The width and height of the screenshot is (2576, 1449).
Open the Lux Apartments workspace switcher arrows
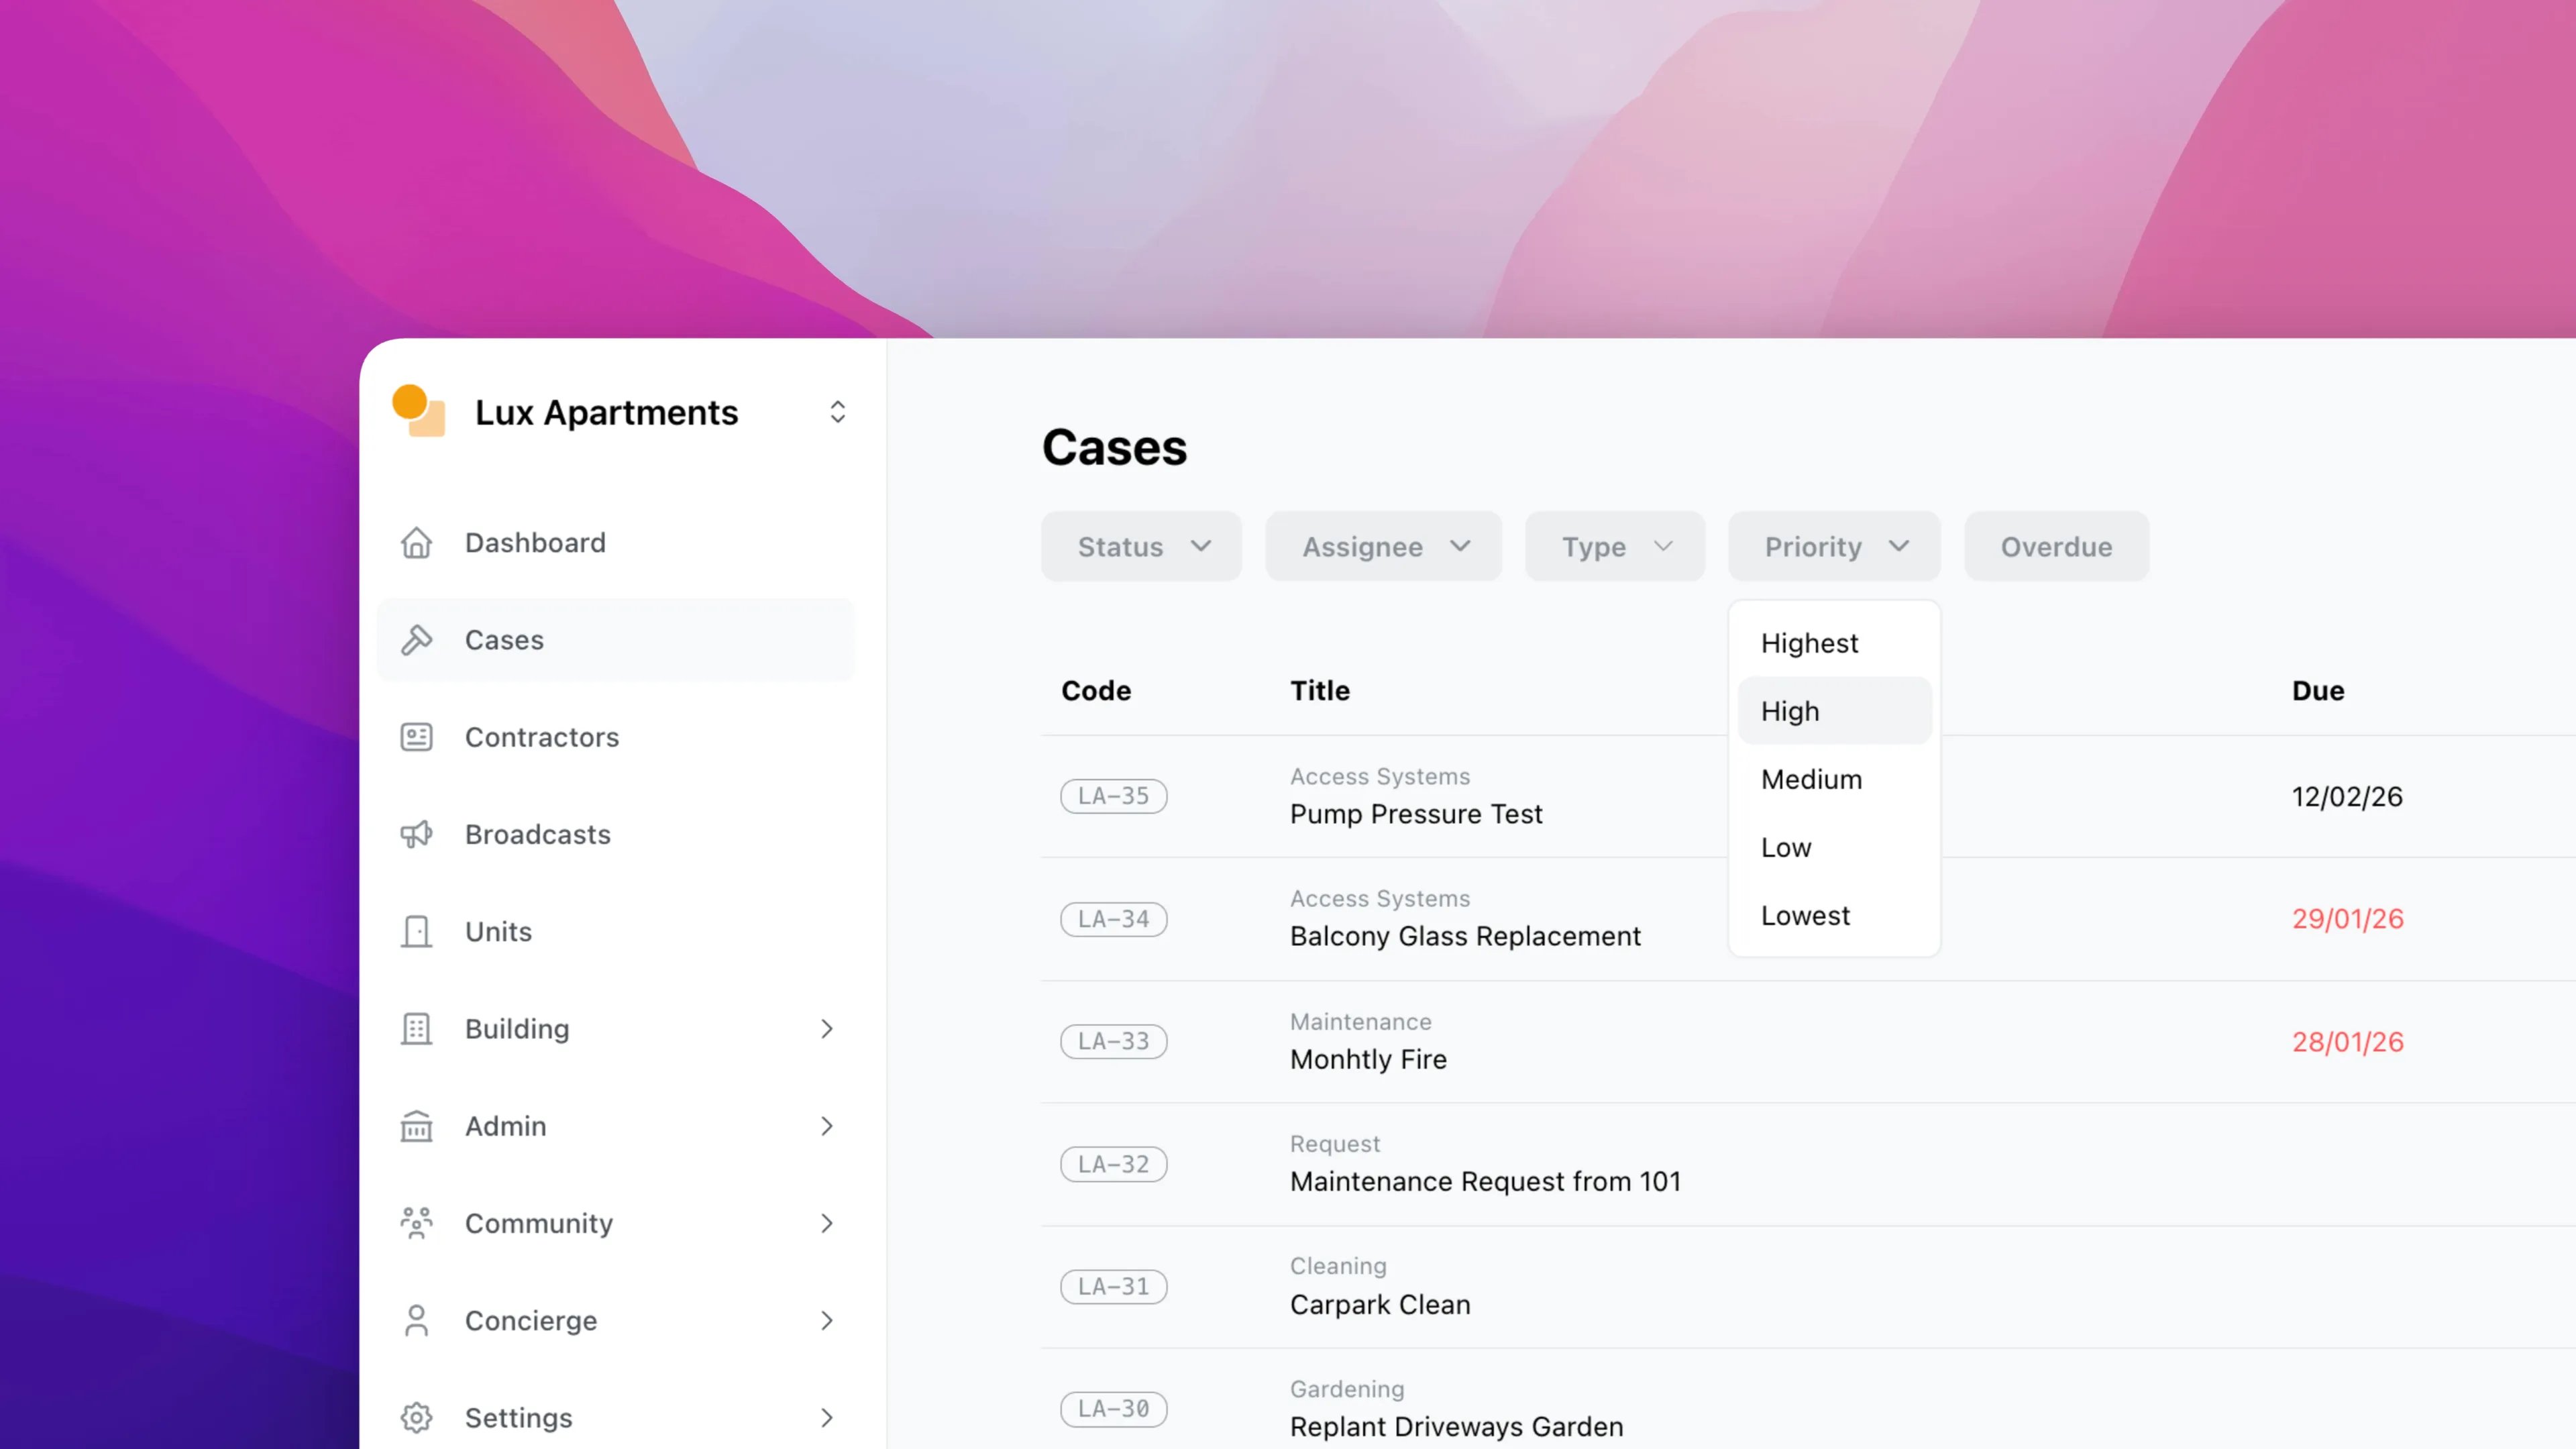tap(838, 412)
